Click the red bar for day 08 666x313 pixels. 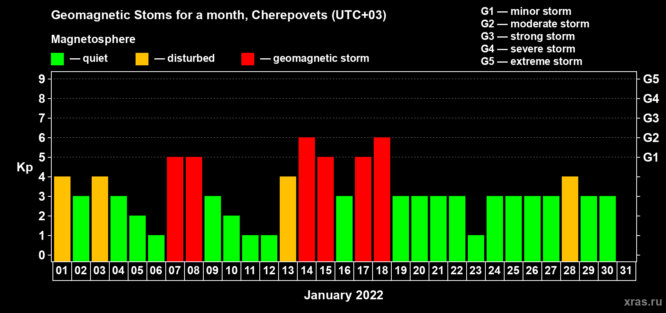[194, 209]
